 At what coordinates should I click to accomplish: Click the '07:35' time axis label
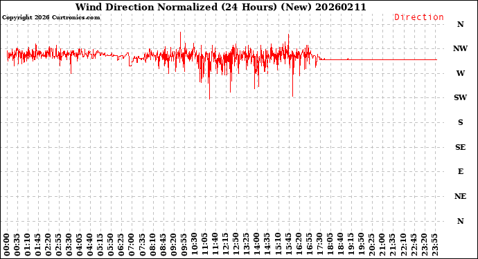[142, 245]
